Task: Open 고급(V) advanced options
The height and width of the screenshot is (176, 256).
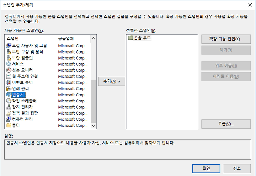Action: pos(226,124)
